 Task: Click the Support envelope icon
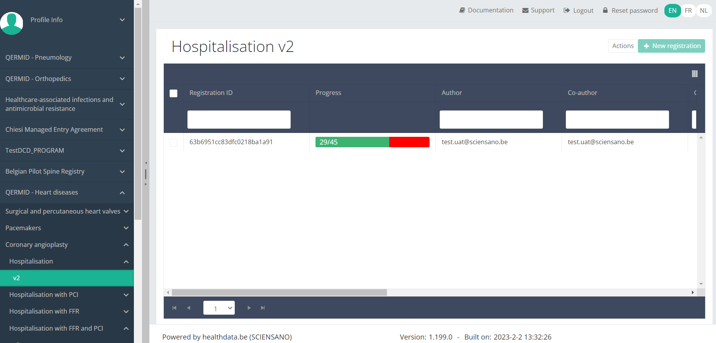(x=525, y=10)
